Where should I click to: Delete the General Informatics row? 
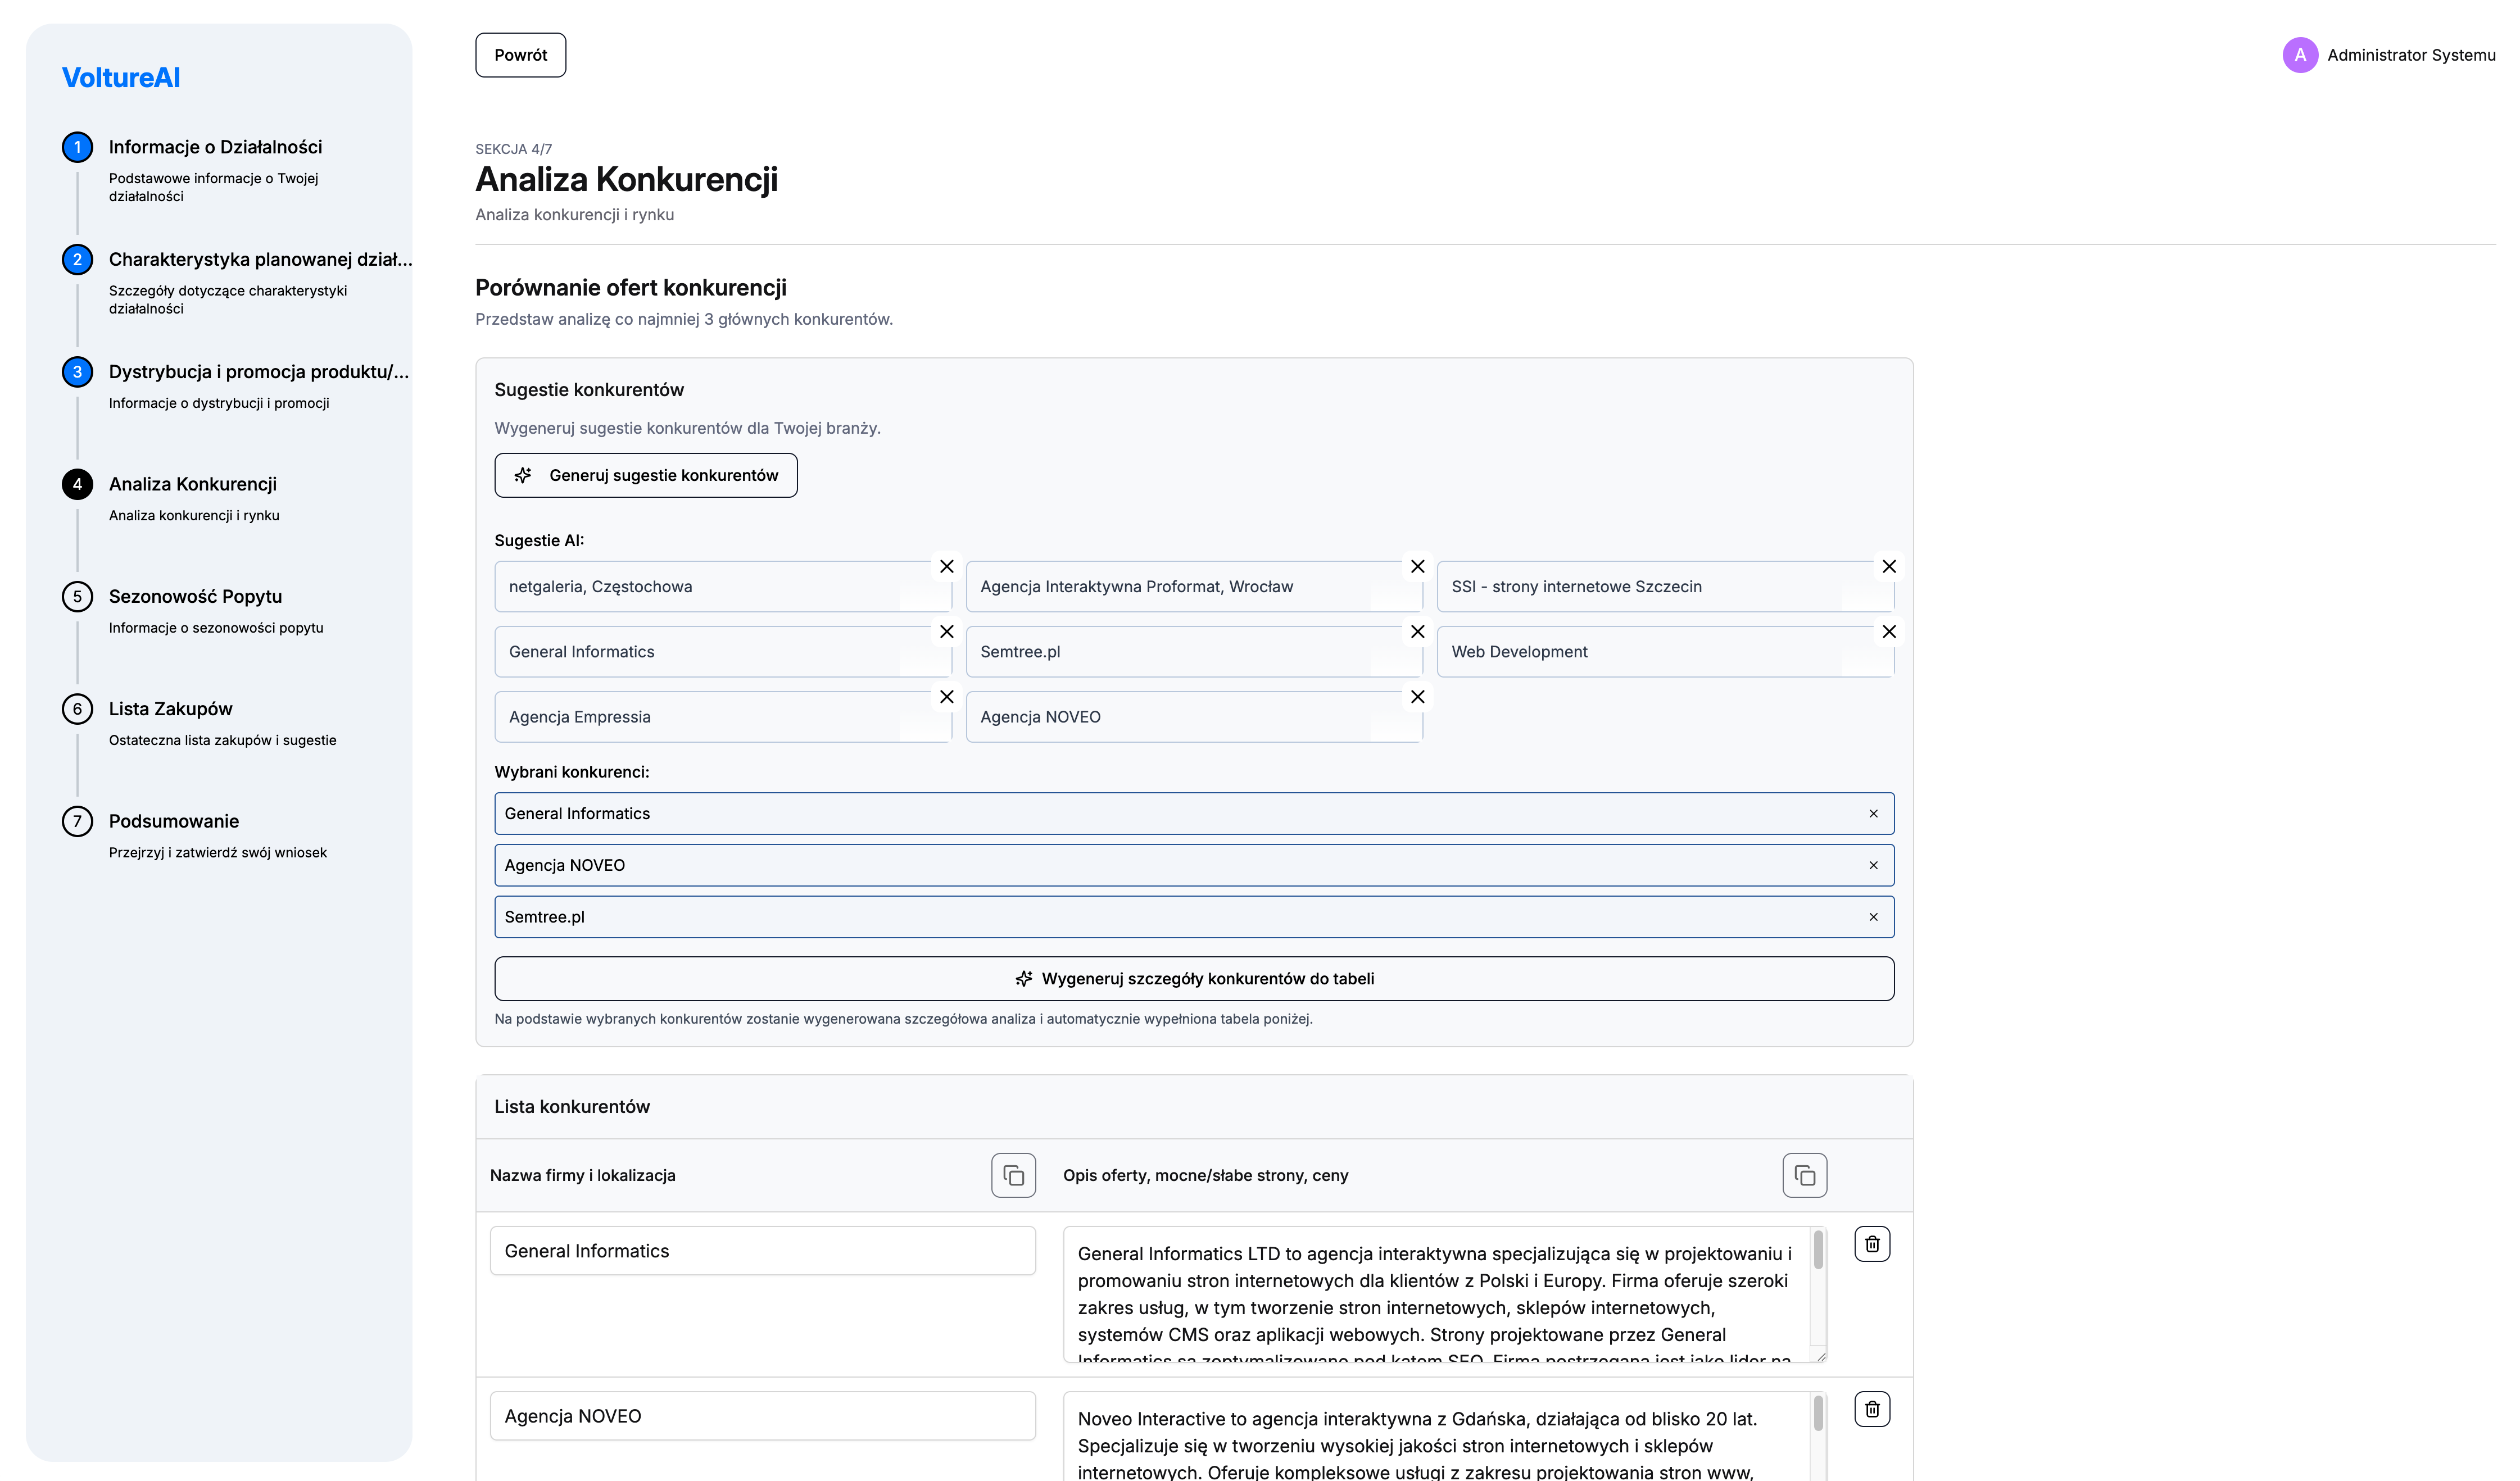coord(1872,1243)
